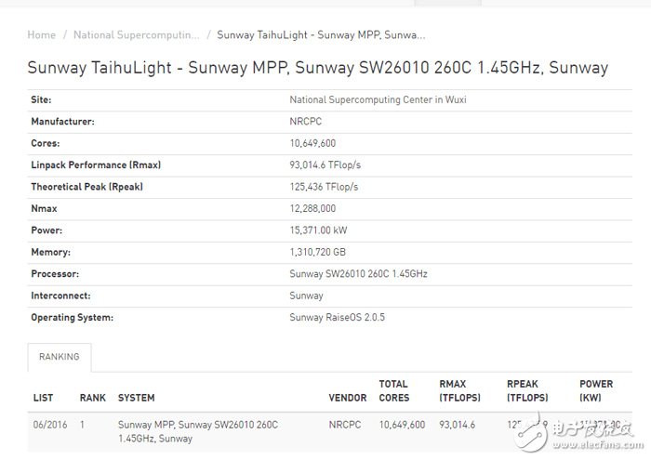Image resolution: width=651 pixels, height=460 pixels.
Task: Click the RMAX (TFLOPS) column header
Action: 460,390
